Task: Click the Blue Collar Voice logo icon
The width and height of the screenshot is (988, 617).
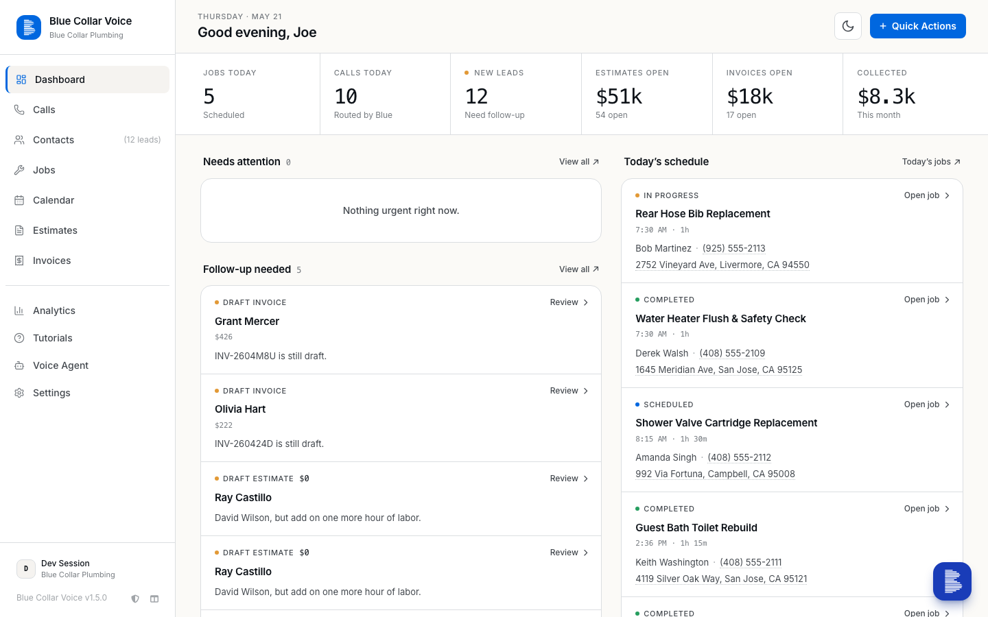Action: [28, 27]
